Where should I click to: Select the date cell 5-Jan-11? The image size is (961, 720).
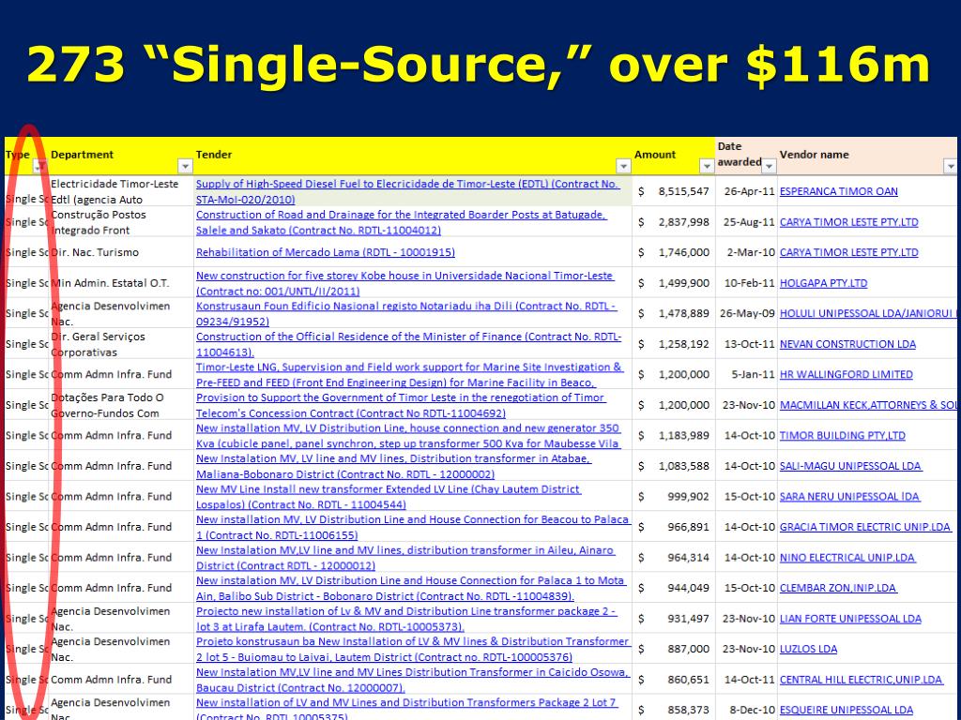746,375
